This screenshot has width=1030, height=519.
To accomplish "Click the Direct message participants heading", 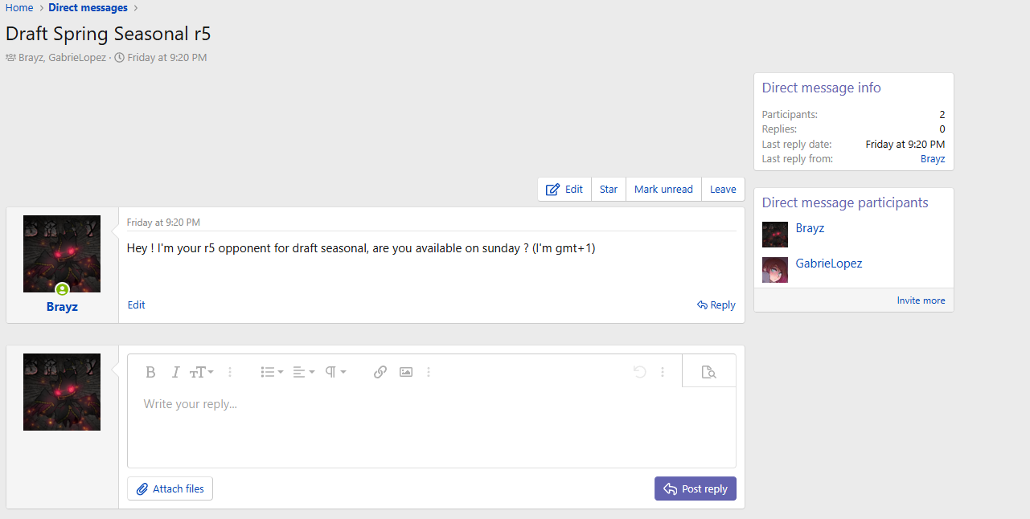I will coord(845,202).
